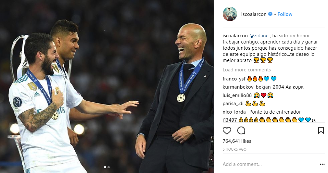Click the speech bubble comment icon
The height and width of the screenshot is (173, 328).
(241, 130)
